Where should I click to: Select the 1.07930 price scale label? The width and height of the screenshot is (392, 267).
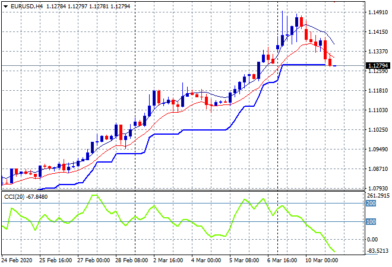pyautogui.click(x=378, y=188)
